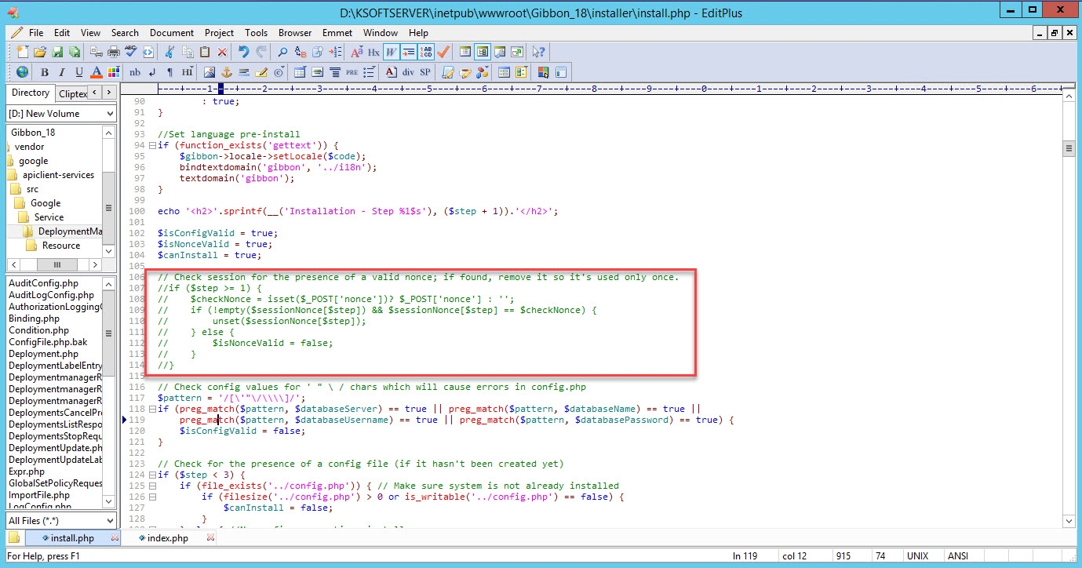Open the heading H tag dropdown

click(188, 72)
